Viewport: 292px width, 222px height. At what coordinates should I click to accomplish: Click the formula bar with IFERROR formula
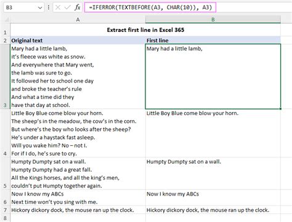click(150, 7)
